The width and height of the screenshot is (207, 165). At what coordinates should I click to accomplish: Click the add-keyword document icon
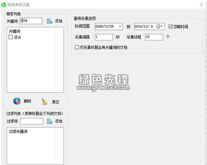point(49,21)
